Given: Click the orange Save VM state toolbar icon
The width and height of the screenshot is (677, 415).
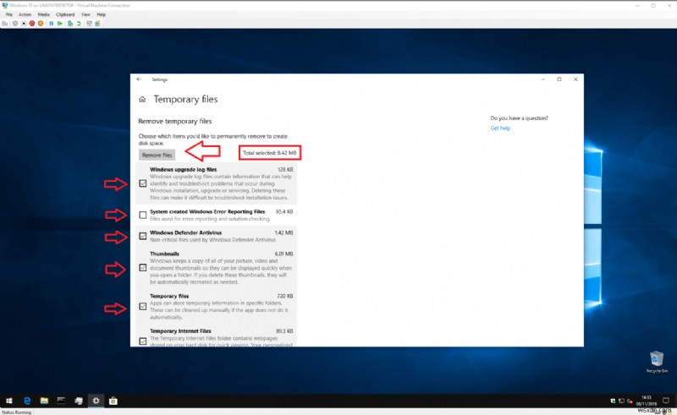Looking at the screenshot, I should tap(41, 24).
